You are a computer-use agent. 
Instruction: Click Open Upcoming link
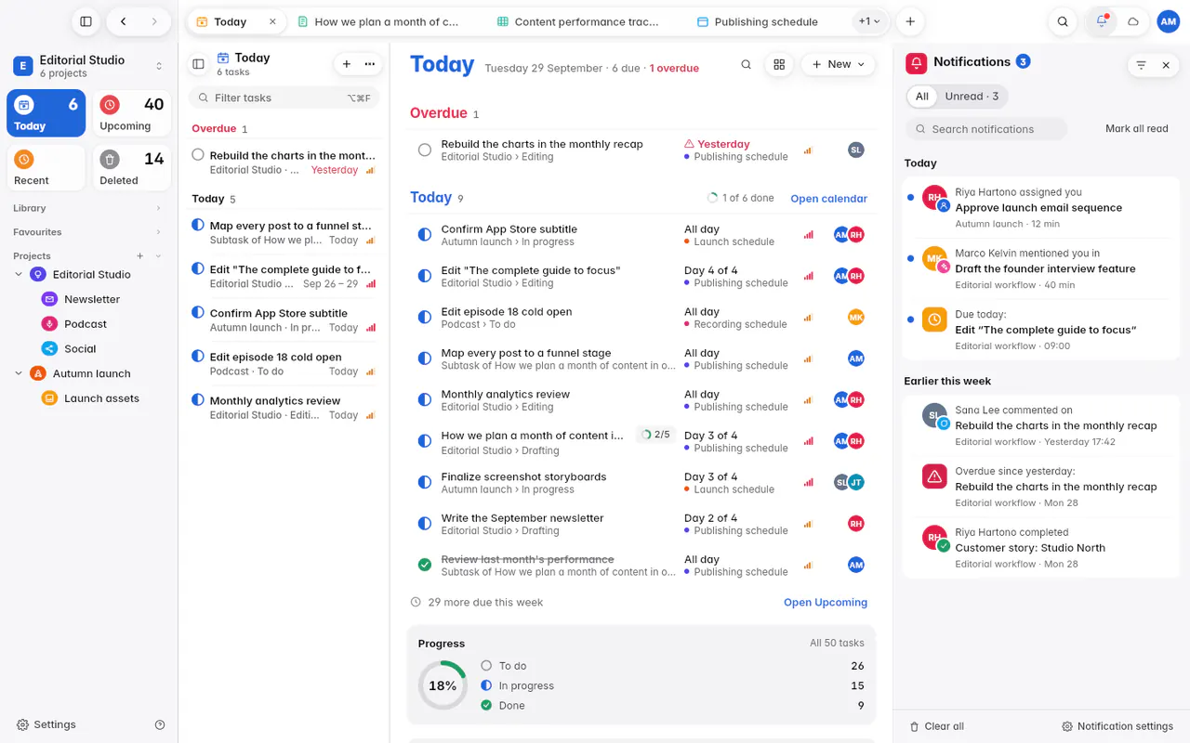[826, 603]
